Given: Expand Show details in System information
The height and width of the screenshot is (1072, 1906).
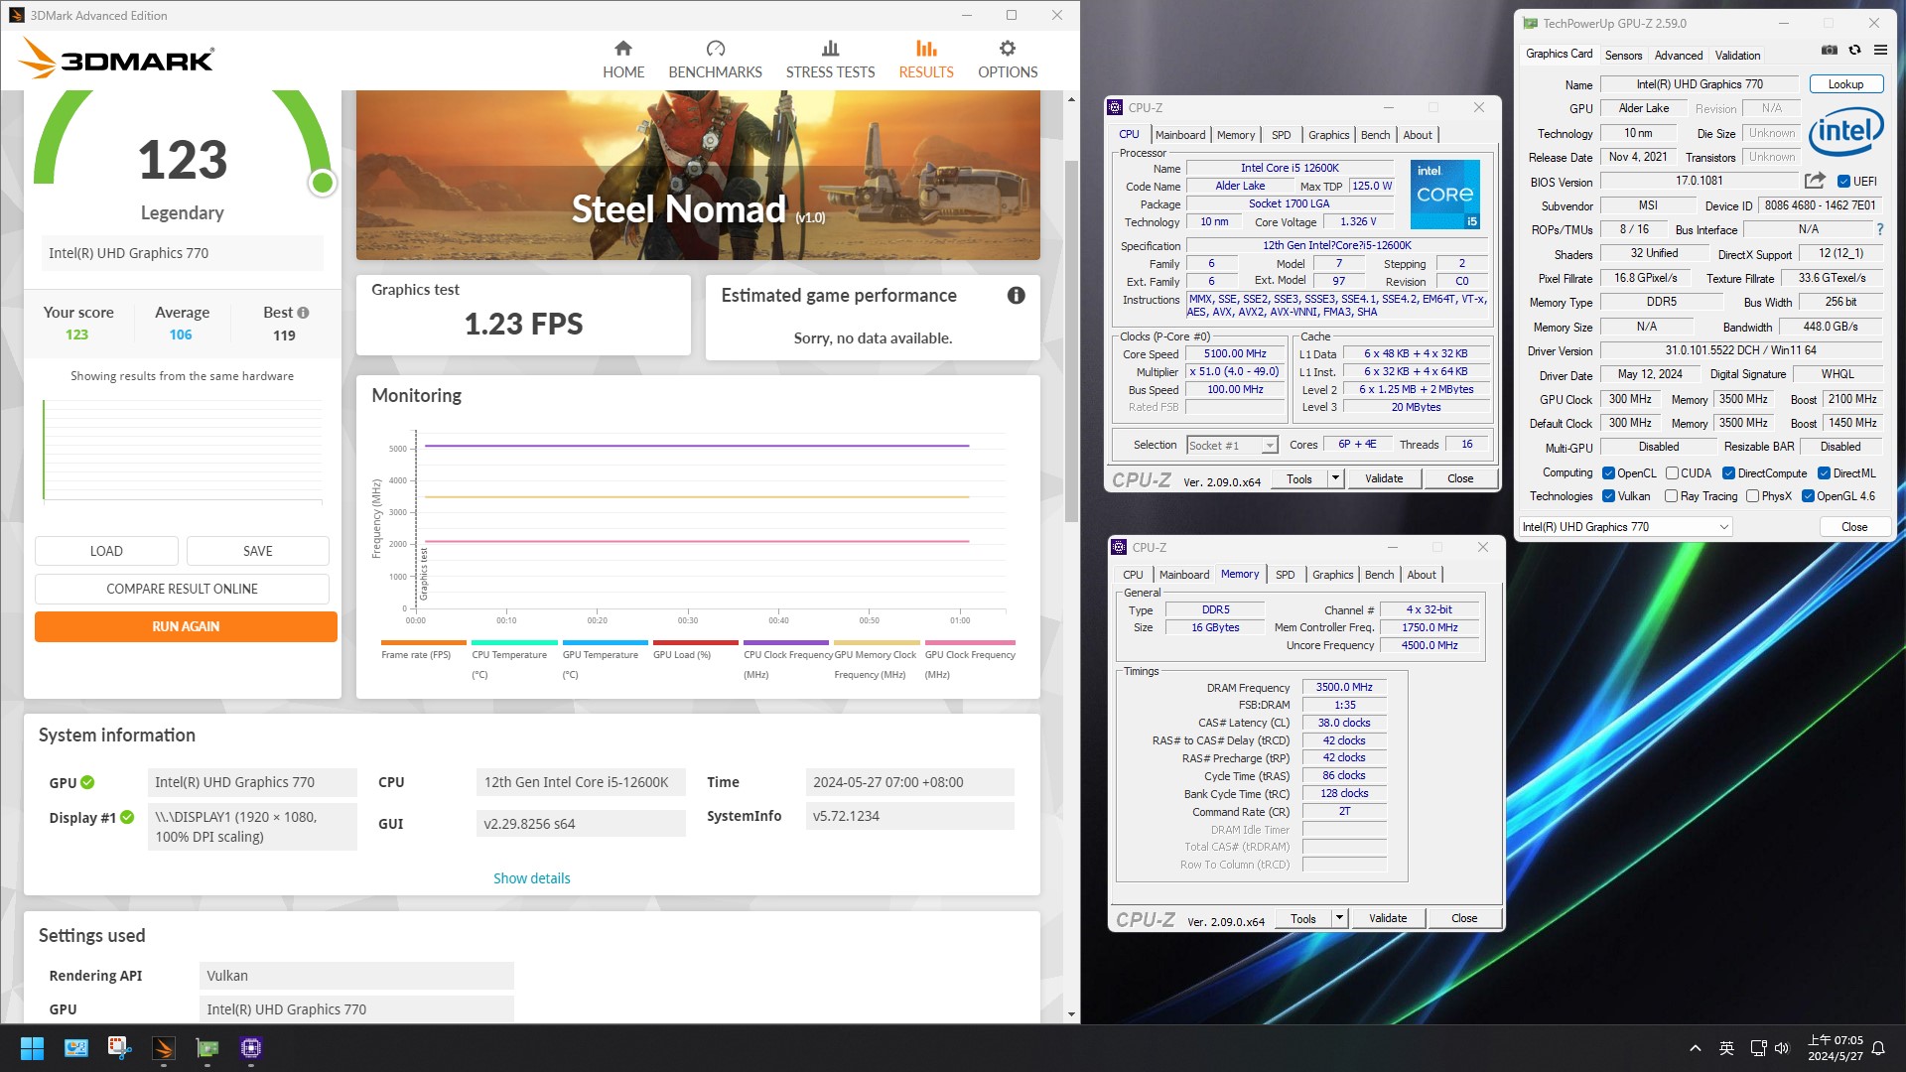Looking at the screenshot, I should coord(532,878).
